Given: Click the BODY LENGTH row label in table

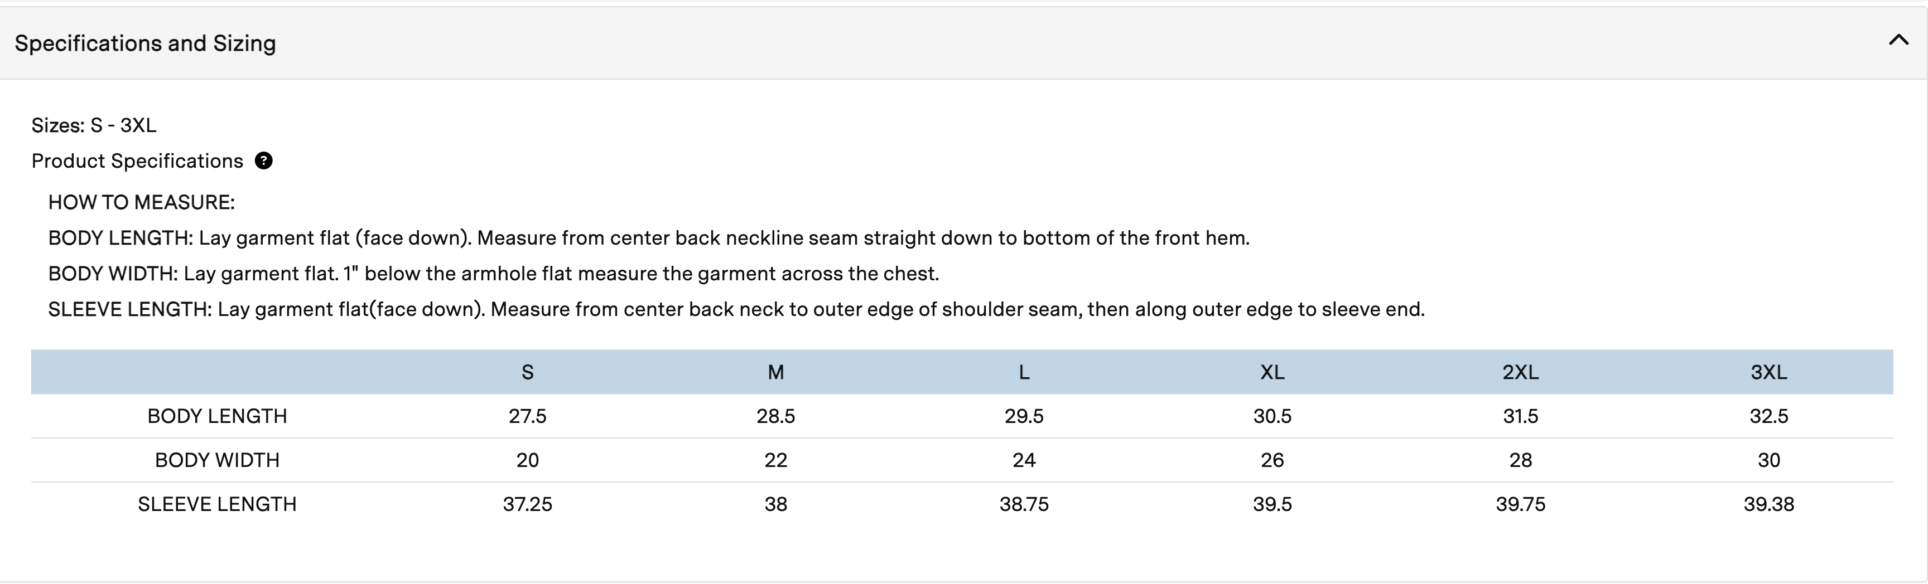Looking at the screenshot, I should (217, 416).
